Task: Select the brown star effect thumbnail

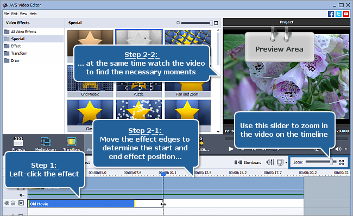Action: [x=90, y=37]
